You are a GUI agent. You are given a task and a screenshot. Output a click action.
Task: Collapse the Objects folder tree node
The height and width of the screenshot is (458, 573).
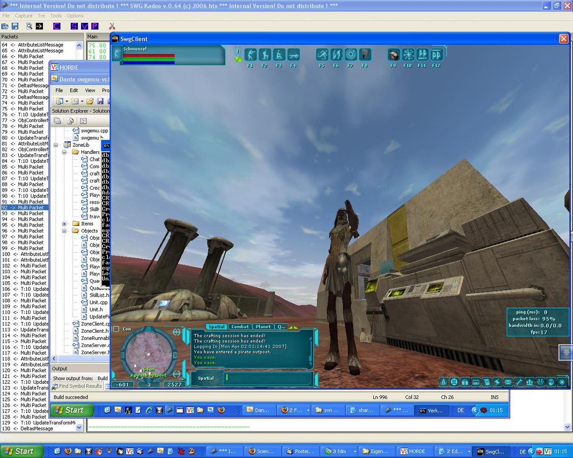click(65, 231)
